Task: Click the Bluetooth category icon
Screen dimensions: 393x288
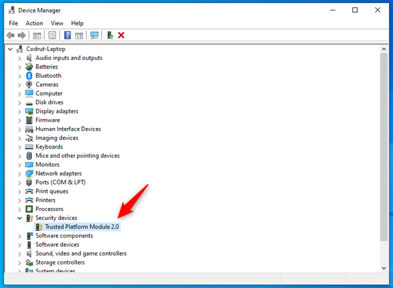Action: (29, 75)
